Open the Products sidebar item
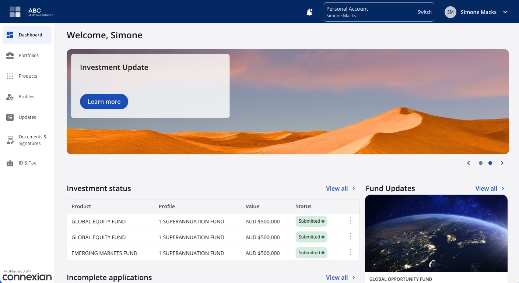Viewport: 519px width, 283px height. tap(27, 76)
